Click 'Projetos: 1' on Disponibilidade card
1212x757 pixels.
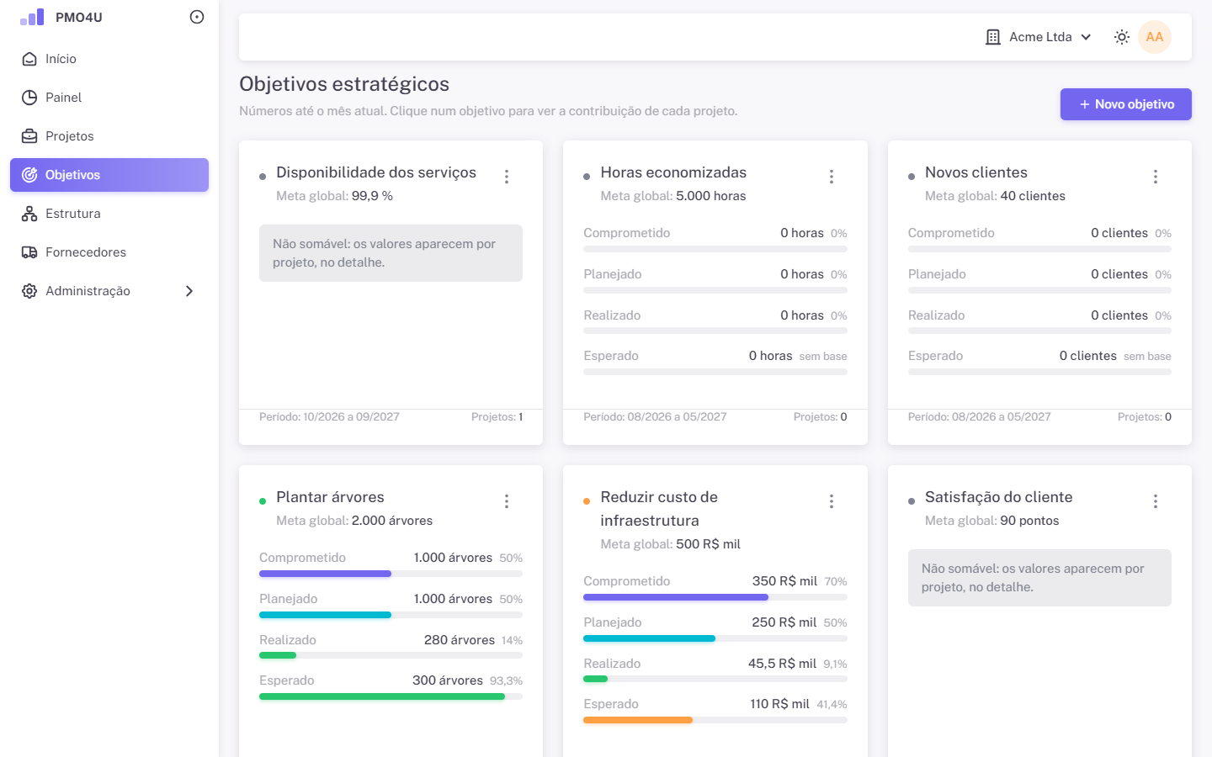click(497, 417)
